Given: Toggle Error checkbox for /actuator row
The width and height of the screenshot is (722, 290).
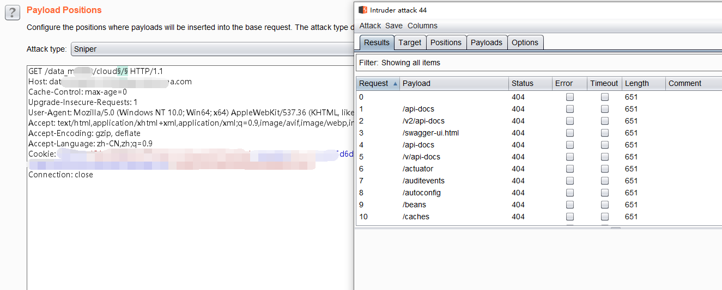Looking at the screenshot, I should click(570, 169).
